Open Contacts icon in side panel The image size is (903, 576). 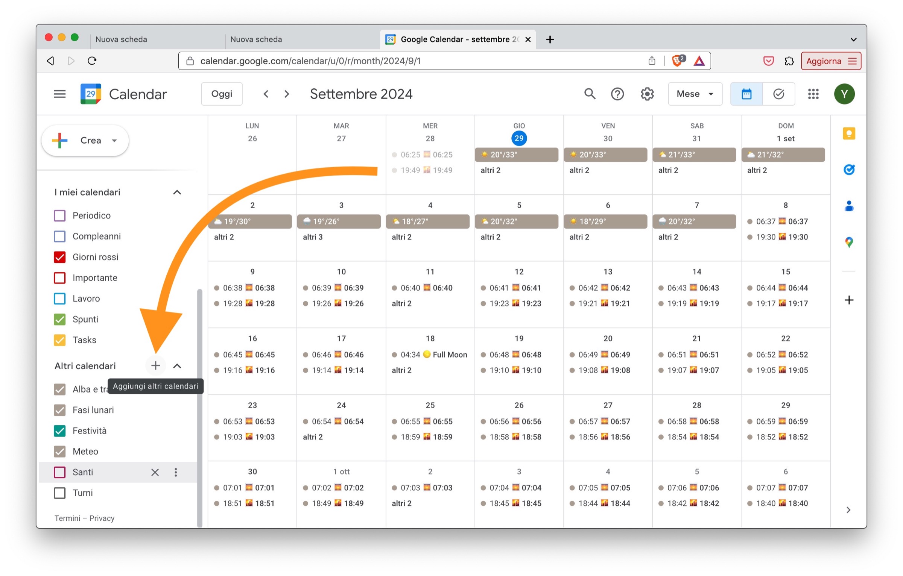point(848,206)
